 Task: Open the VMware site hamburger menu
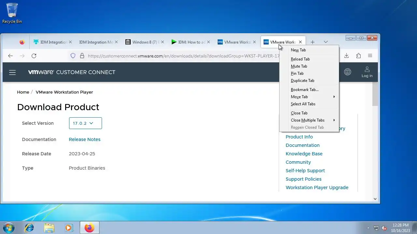(x=12, y=72)
